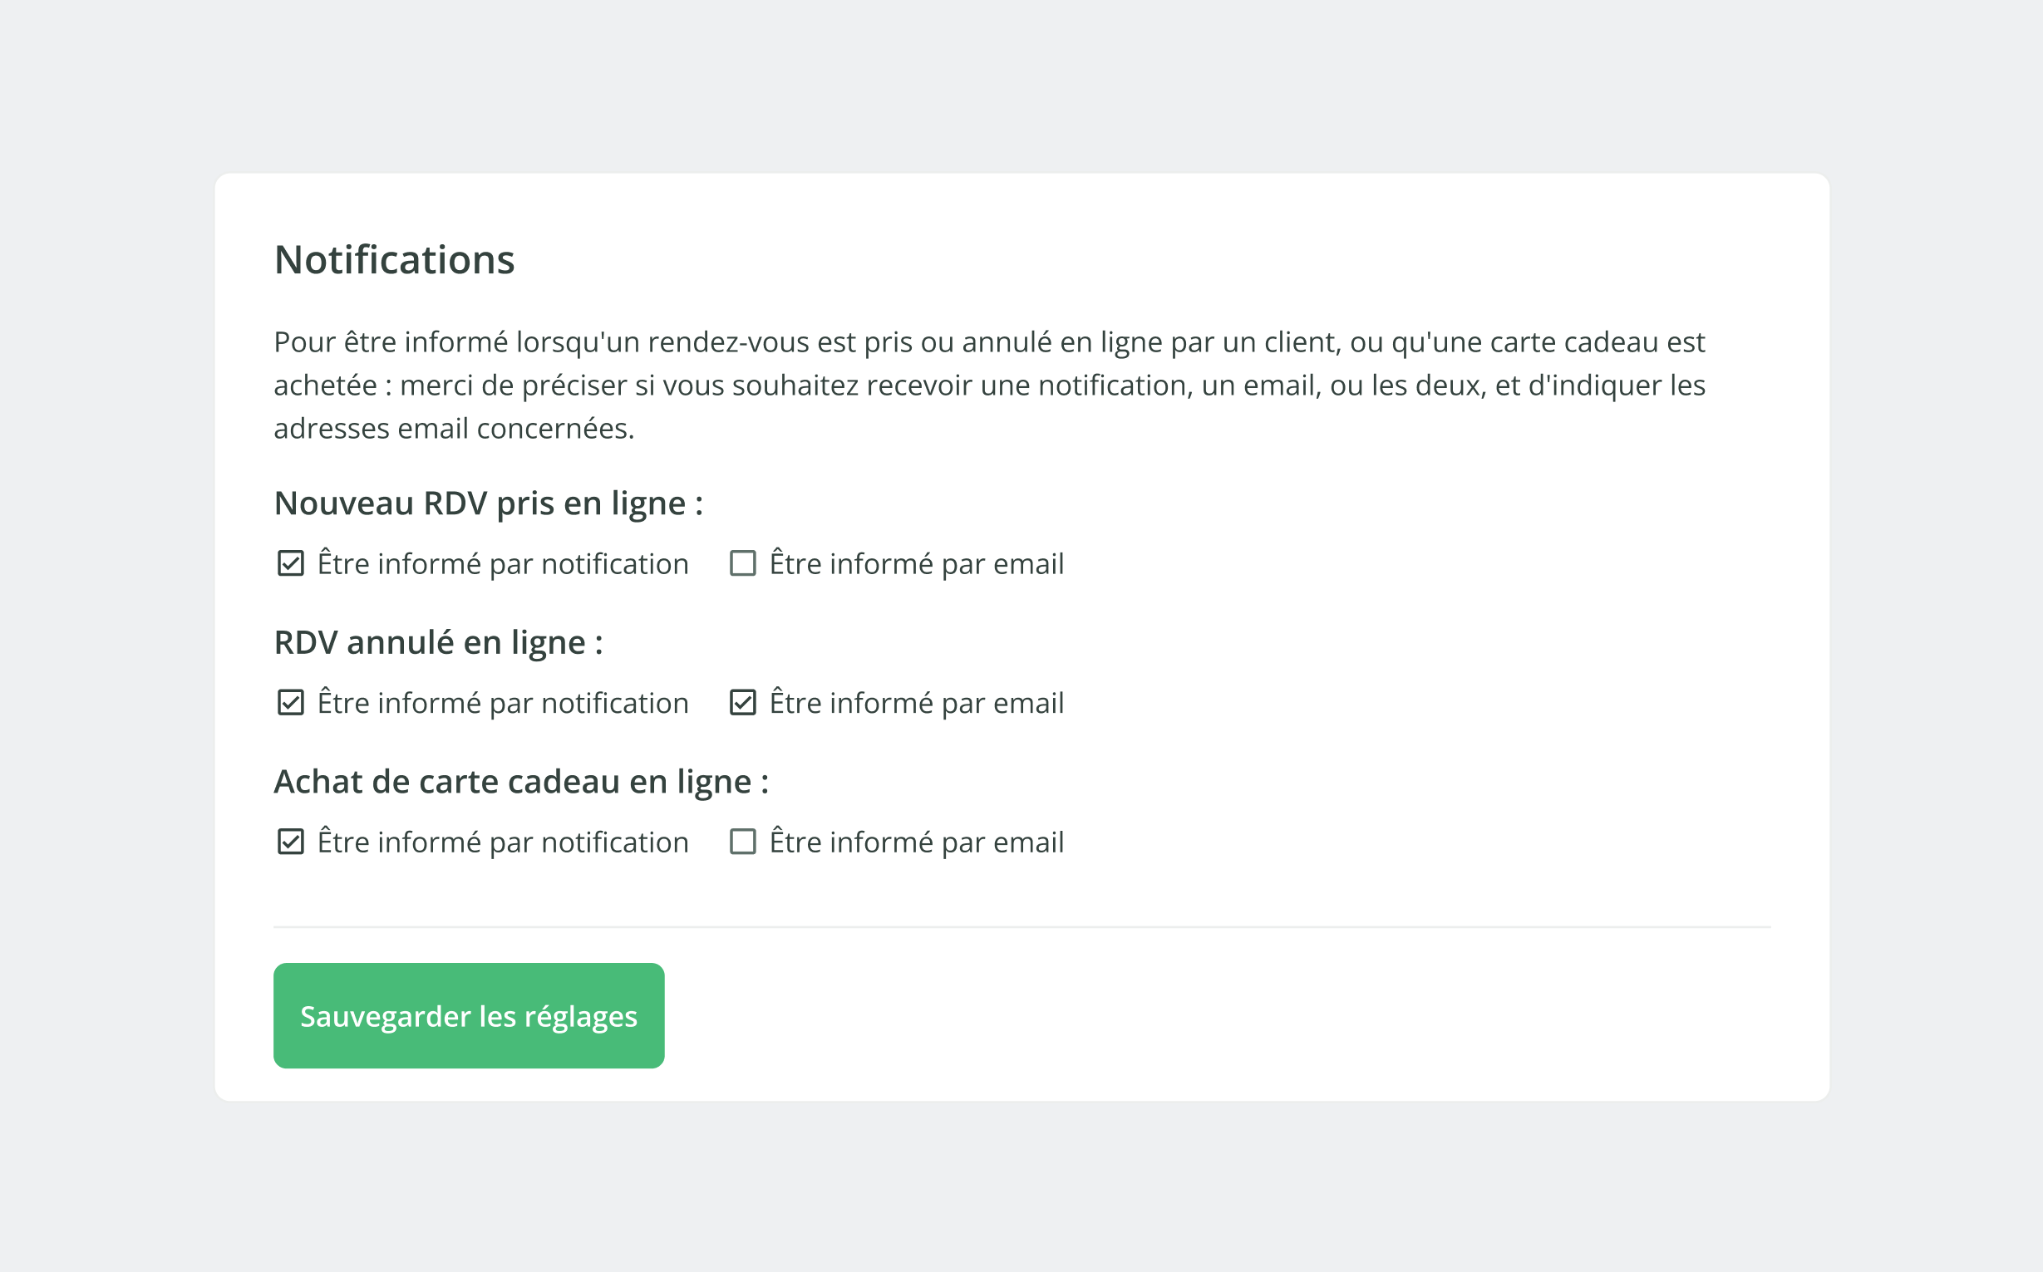Image resolution: width=2043 pixels, height=1272 pixels.
Task: Click 'Être informé par notification' label text for carte cadeau
Action: (503, 842)
